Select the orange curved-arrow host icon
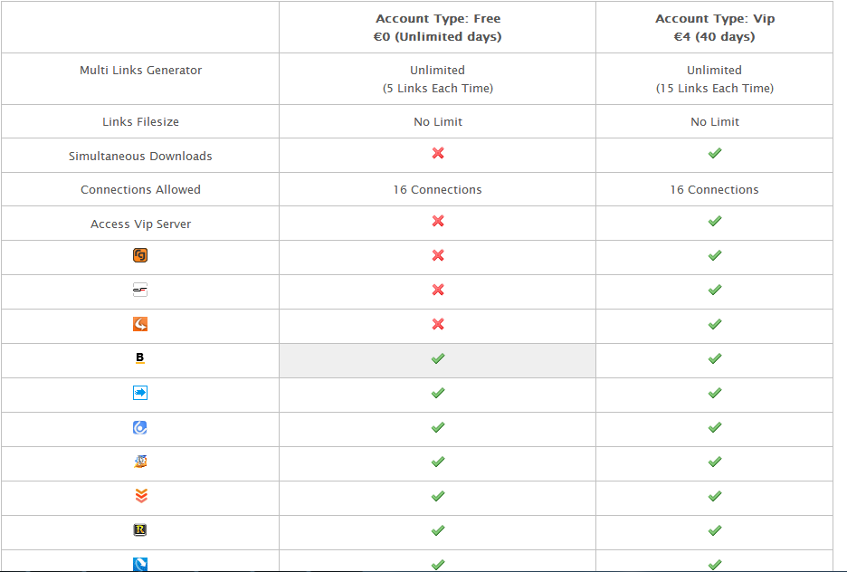Viewport: 847px width, 572px height. pos(140,324)
